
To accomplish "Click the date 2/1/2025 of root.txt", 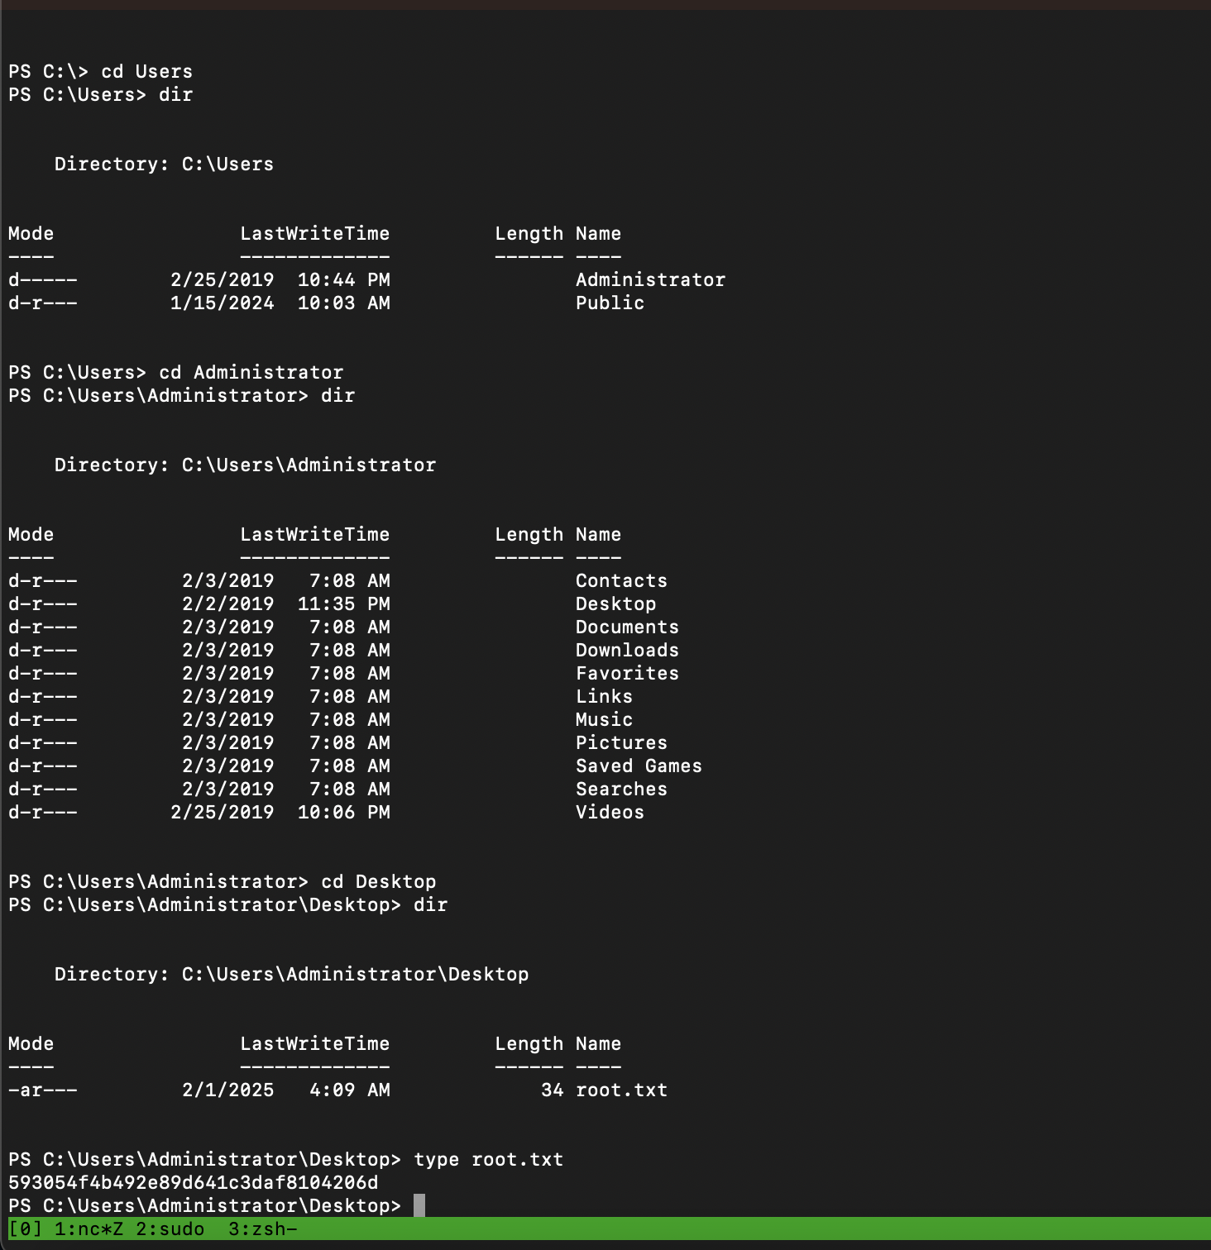I will (x=227, y=1090).
